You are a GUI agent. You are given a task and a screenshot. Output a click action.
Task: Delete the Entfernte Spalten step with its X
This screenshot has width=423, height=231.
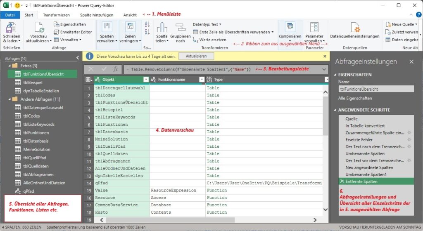342,181
